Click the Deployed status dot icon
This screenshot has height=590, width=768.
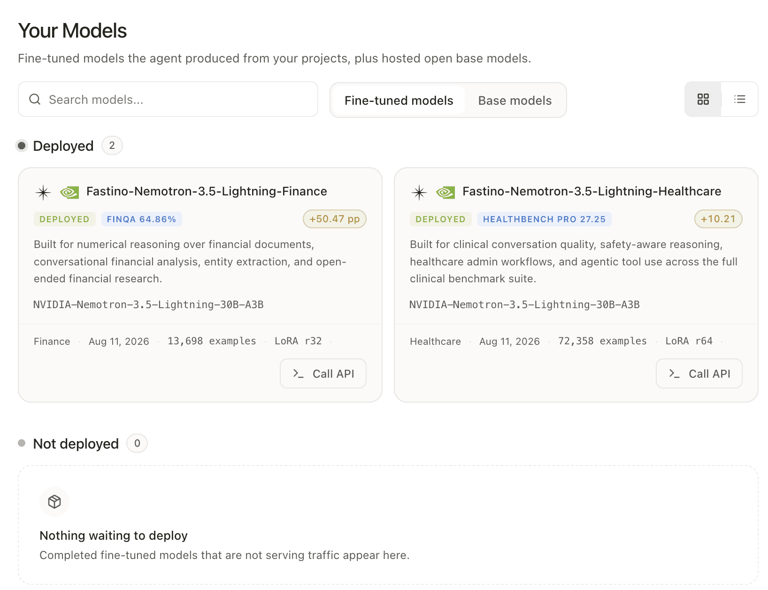pos(22,146)
